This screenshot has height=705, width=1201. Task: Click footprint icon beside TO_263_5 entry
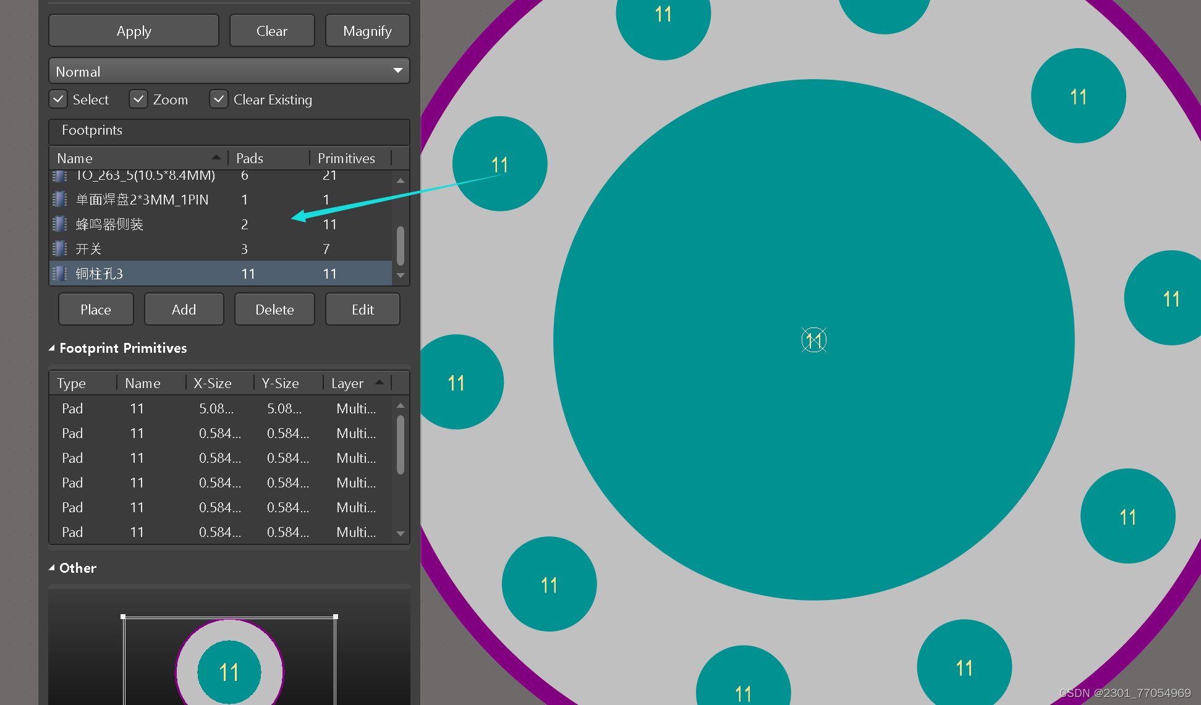(x=59, y=177)
